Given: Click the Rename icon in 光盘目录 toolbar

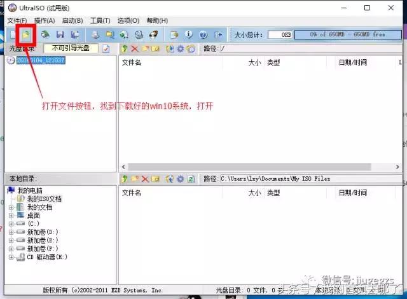Looking at the screenshot, I should tap(155, 48).
